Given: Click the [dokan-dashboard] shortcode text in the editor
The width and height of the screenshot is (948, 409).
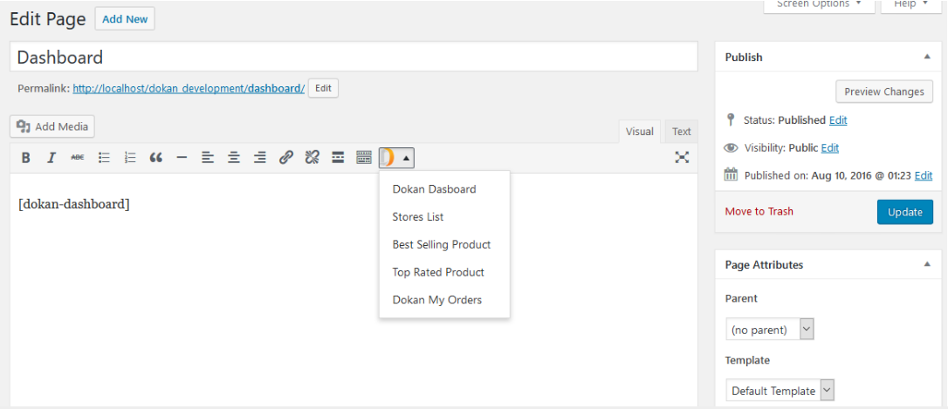Looking at the screenshot, I should point(73,204).
